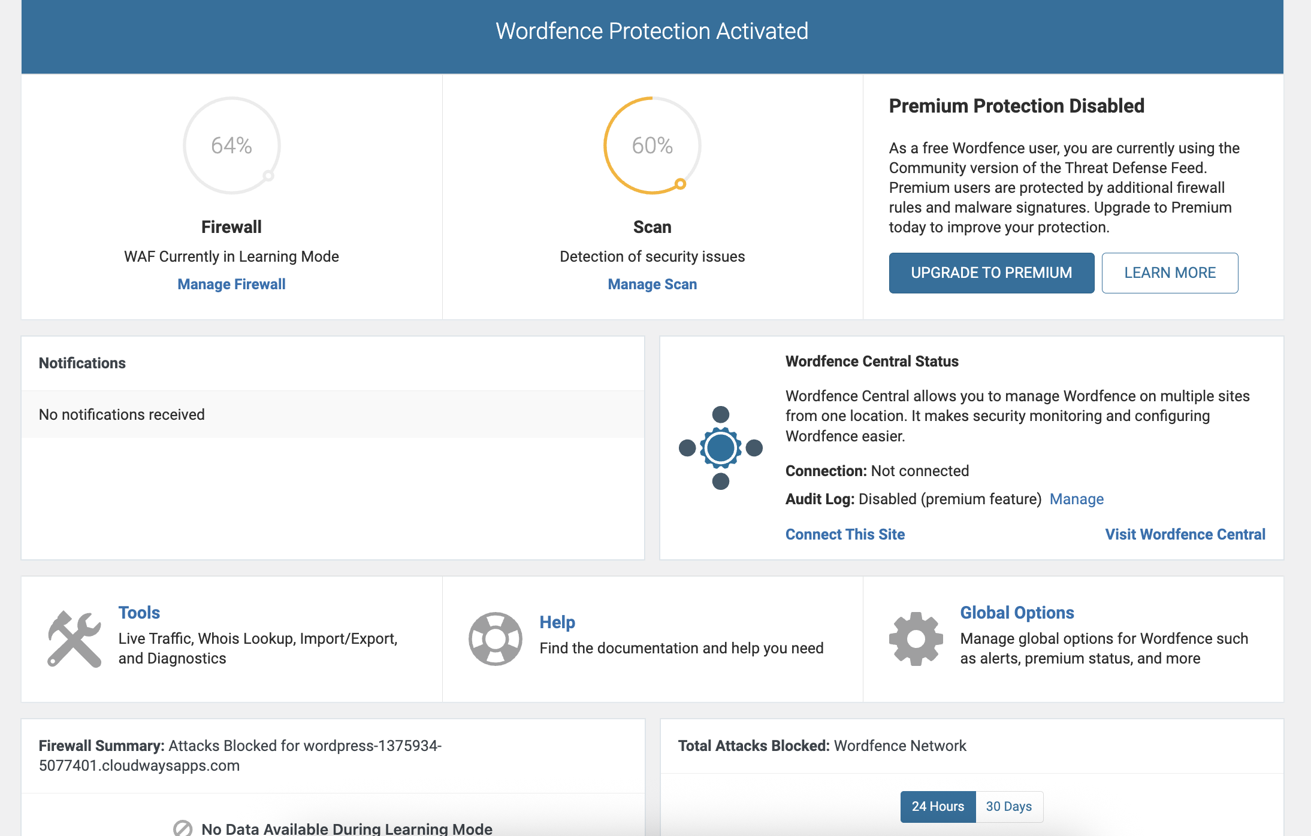Open the Global Options heading link
The image size is (1311, 836).
pos(1016,613)
